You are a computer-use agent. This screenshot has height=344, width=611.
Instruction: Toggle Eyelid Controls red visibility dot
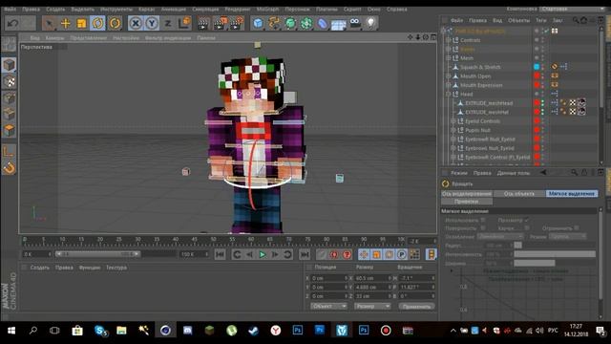click(x=537, y=121)
